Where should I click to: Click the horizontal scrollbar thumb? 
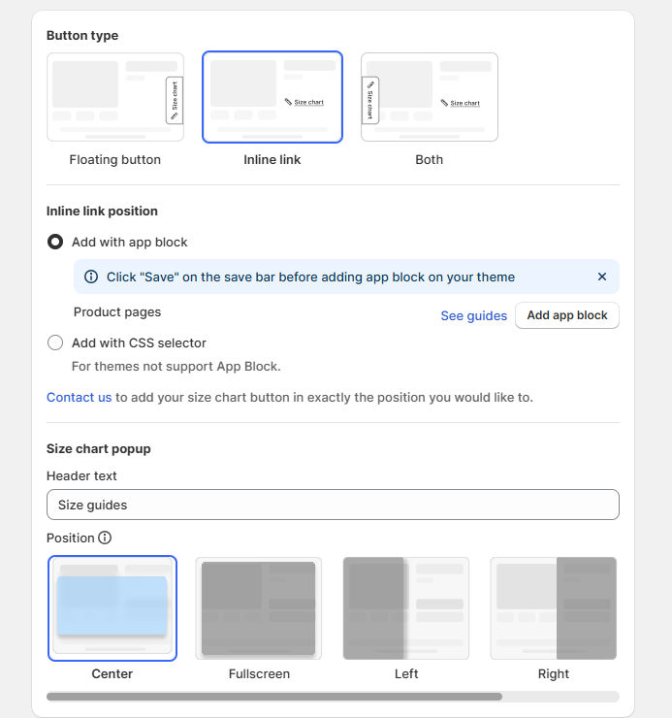(x=274, y=697)
